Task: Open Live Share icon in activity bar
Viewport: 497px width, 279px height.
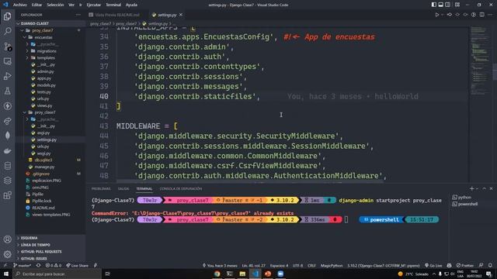Action: pos(7,121)
